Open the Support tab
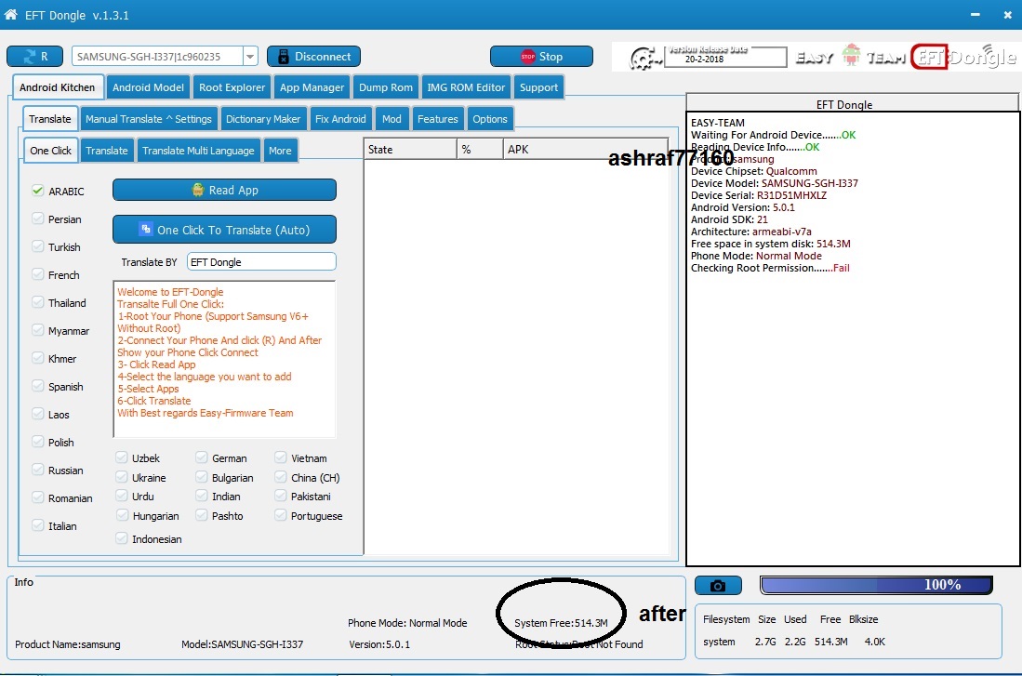Image resolution: width=1022 pixels, height=676 pixels. point(538,87)
